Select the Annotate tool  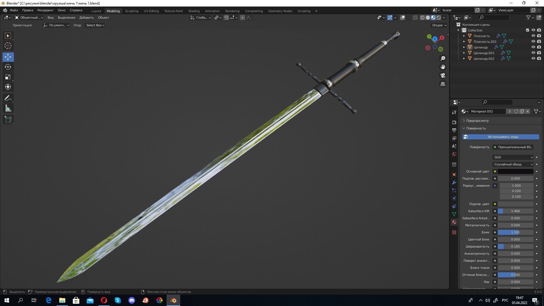point(8,98)
